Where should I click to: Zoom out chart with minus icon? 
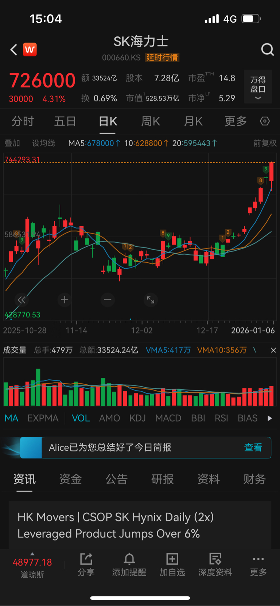click(x=108, y=300)
